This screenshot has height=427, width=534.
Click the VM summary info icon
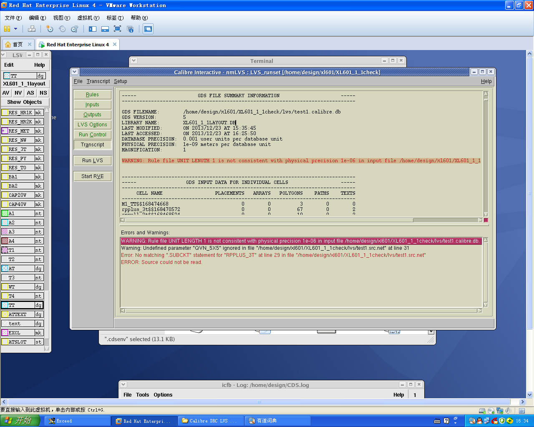(x=130, y=29)
